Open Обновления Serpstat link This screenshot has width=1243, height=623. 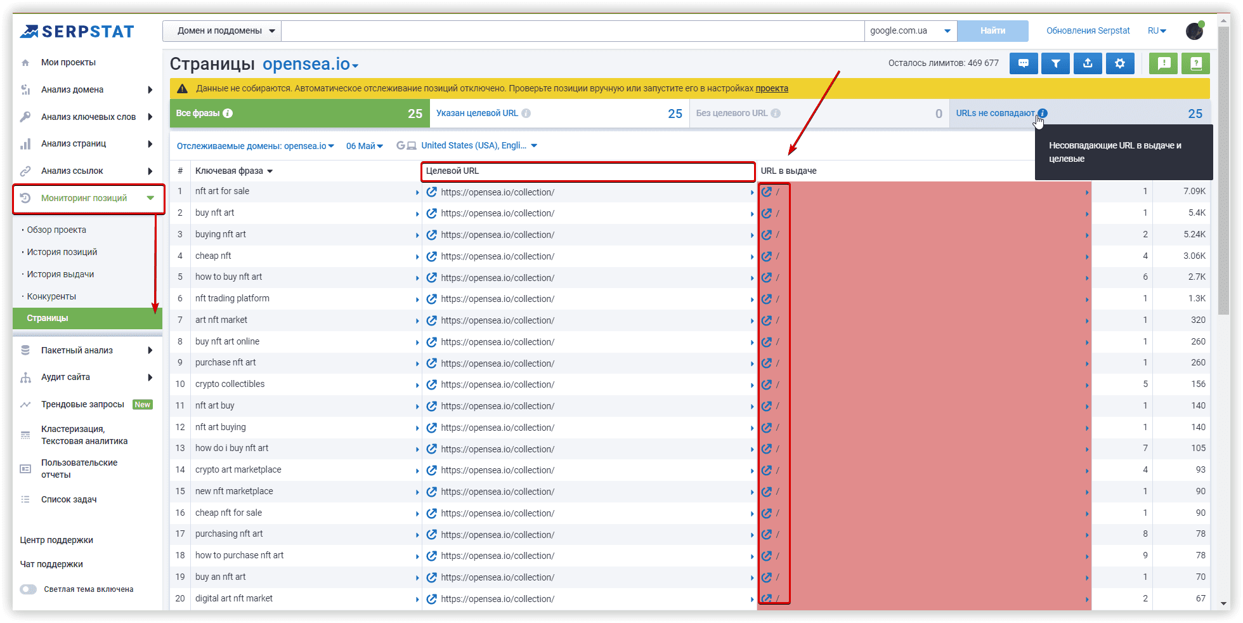(1088, 30)
